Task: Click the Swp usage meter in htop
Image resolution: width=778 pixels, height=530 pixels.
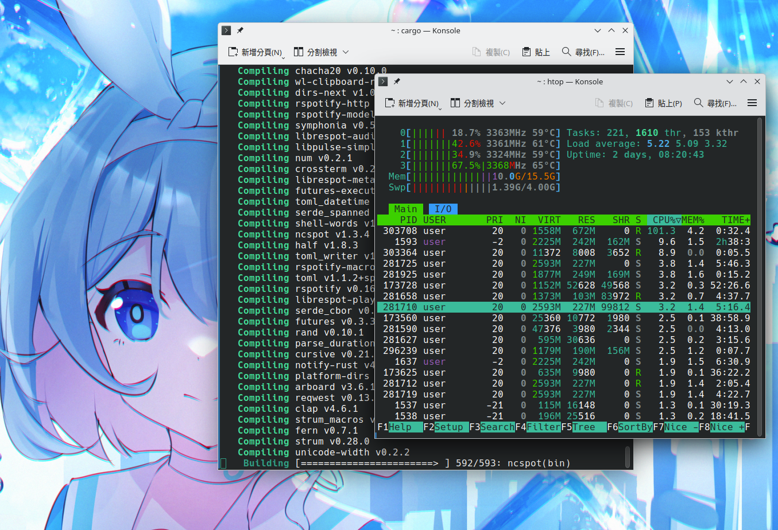Action: click(x=474, y=187)
